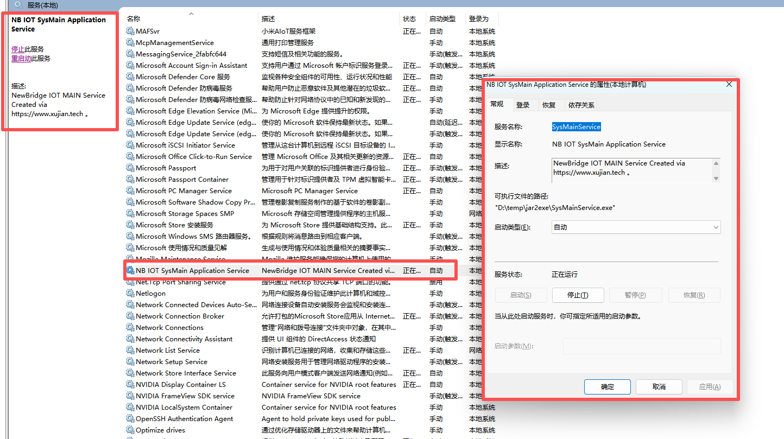
Task: Click the 'Agent to hold private keys' description
Action: point(329,419)
